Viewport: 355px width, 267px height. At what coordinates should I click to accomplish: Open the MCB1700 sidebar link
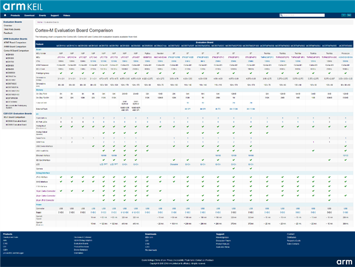coord(10,61)
